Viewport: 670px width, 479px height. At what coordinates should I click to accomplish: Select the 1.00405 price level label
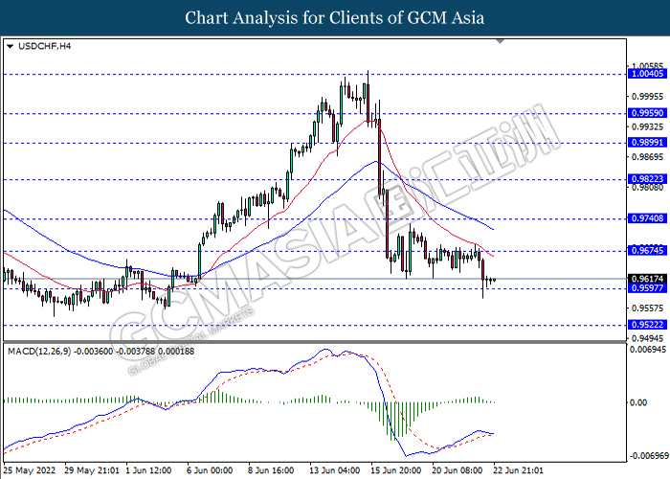pos(647,74)
